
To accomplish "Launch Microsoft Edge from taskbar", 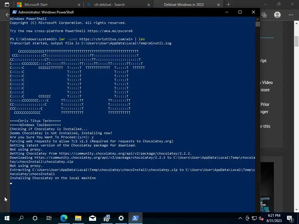I will tap(64, 218).
